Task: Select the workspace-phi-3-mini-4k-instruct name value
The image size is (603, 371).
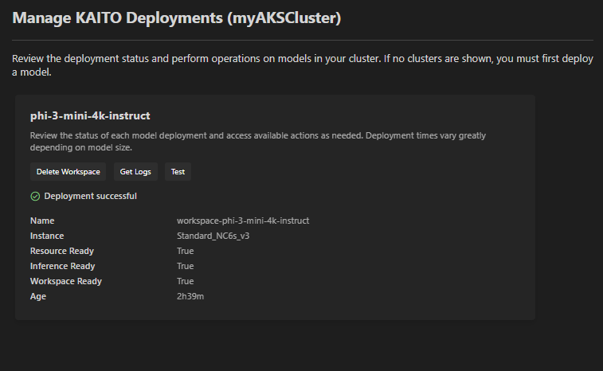Action: pos(243,221)
